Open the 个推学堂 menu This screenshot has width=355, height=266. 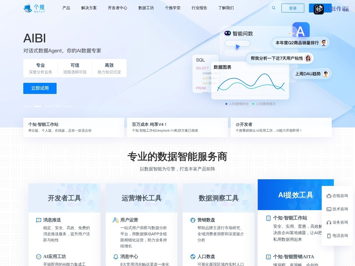173,8
